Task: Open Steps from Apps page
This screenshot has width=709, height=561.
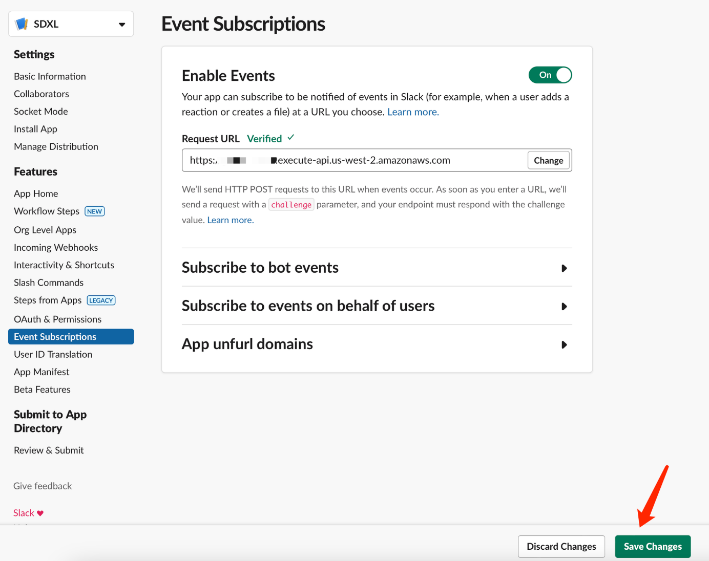Action: [x=48, y=300]
